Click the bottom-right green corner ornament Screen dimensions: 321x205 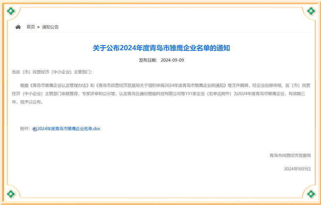(x=311, y=194)
